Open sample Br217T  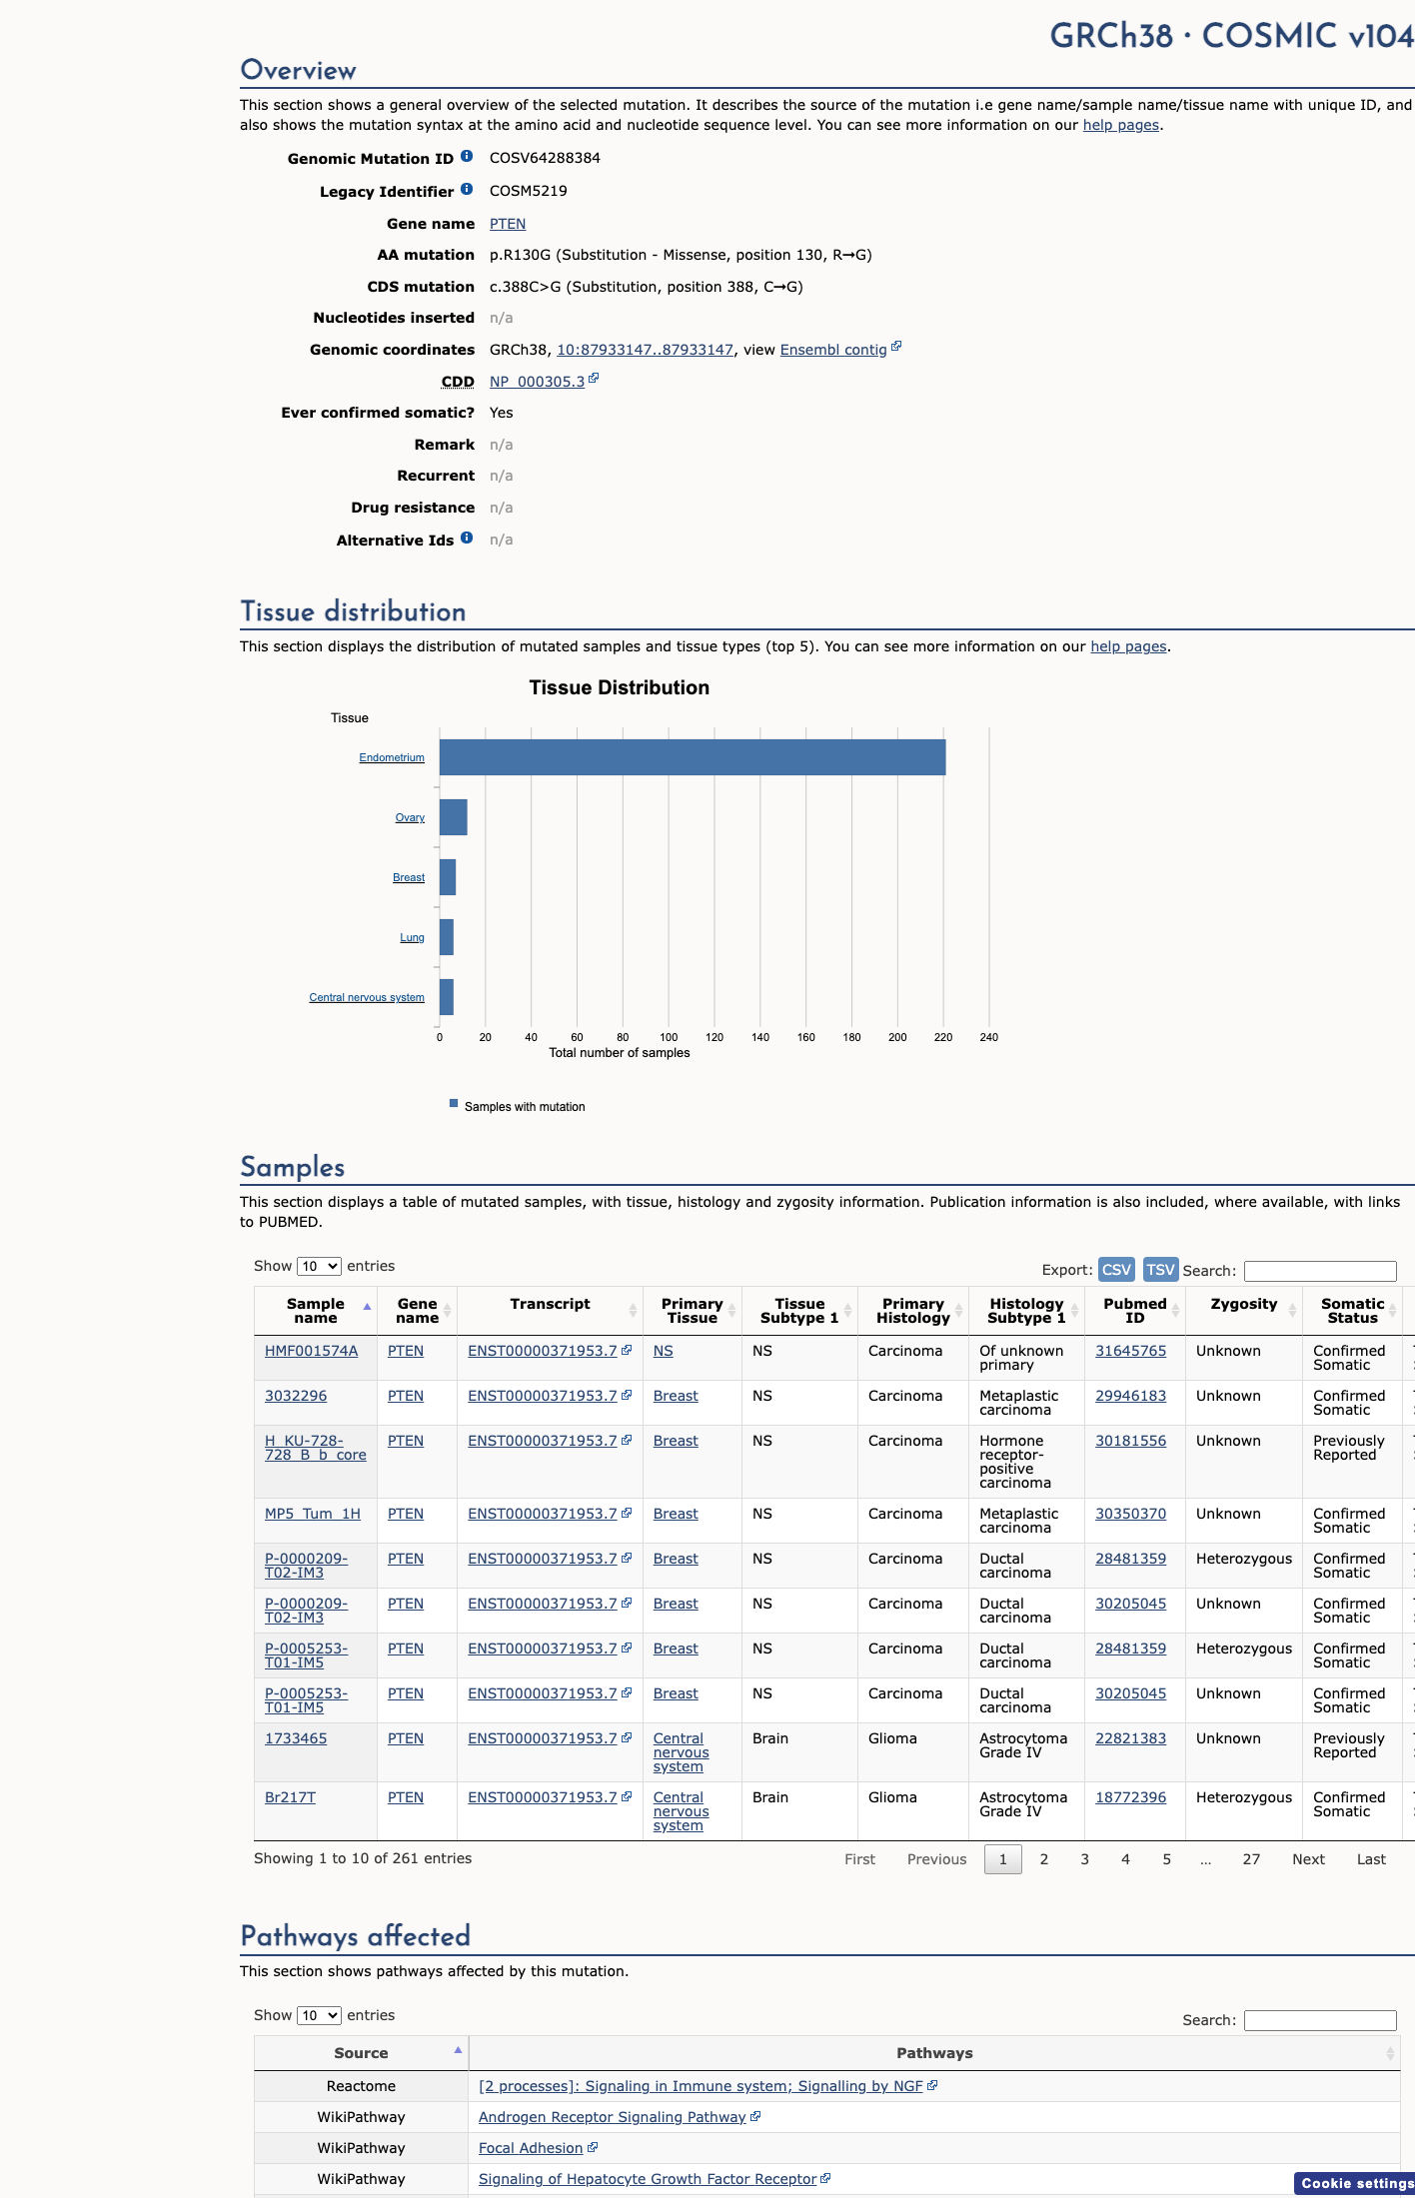coord(290,1797)
